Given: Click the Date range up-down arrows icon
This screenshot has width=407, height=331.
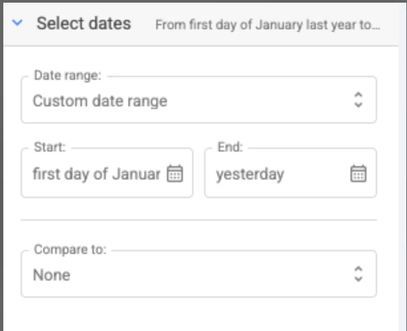Looking at the screenshot, I should click(358, 100).
